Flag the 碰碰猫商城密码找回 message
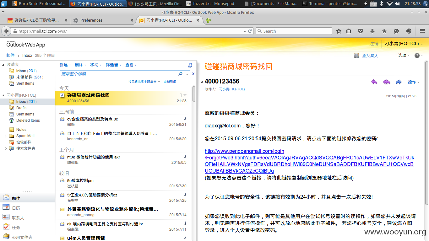 tap(185, 95)
